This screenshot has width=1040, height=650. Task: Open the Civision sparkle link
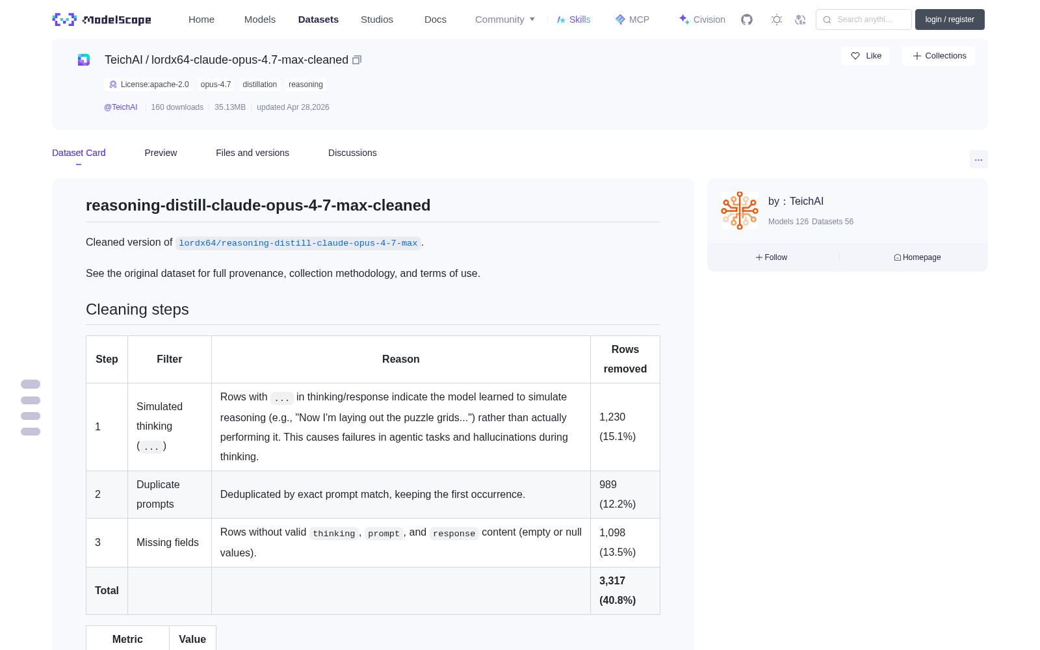pos(702,19)
